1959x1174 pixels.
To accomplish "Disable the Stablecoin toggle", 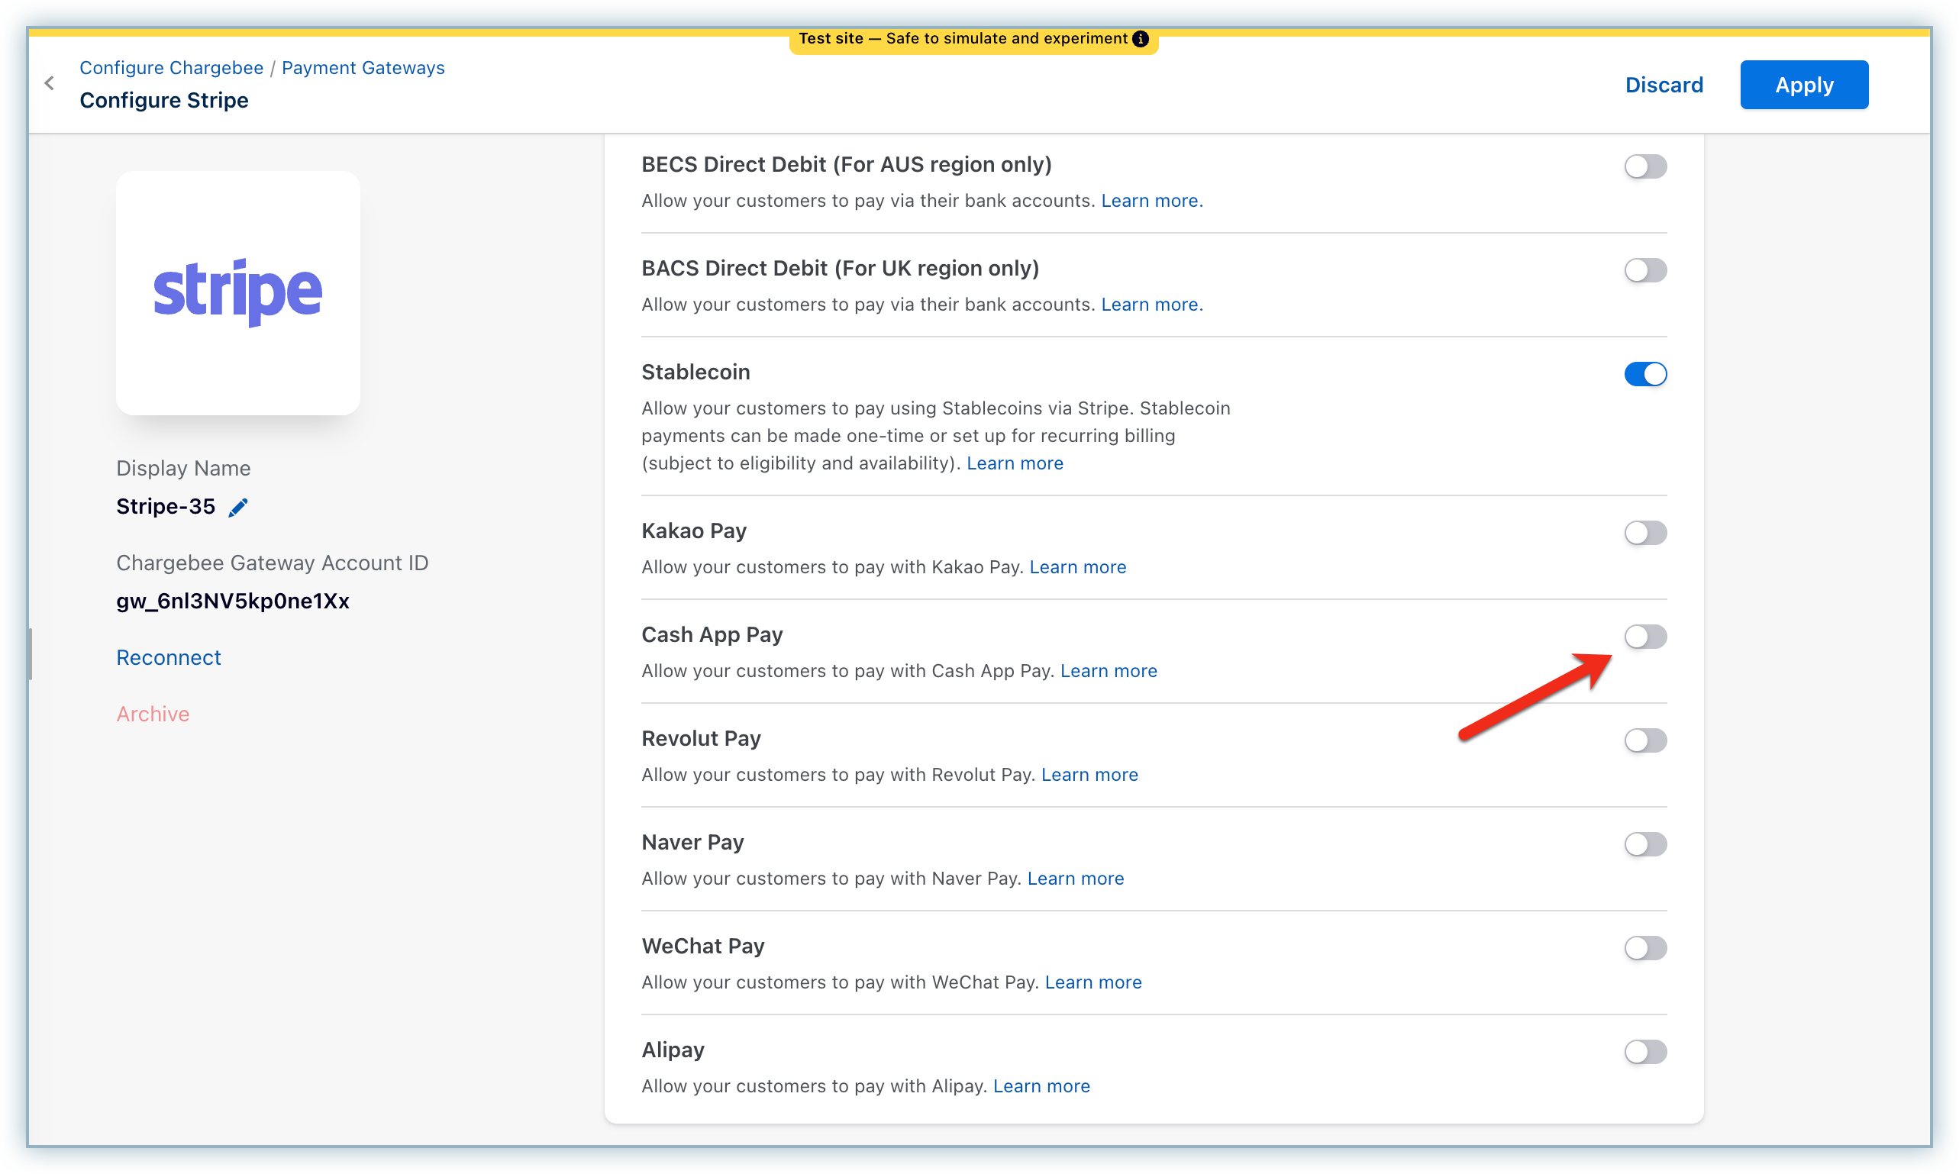I will [x=1645, y=373].
